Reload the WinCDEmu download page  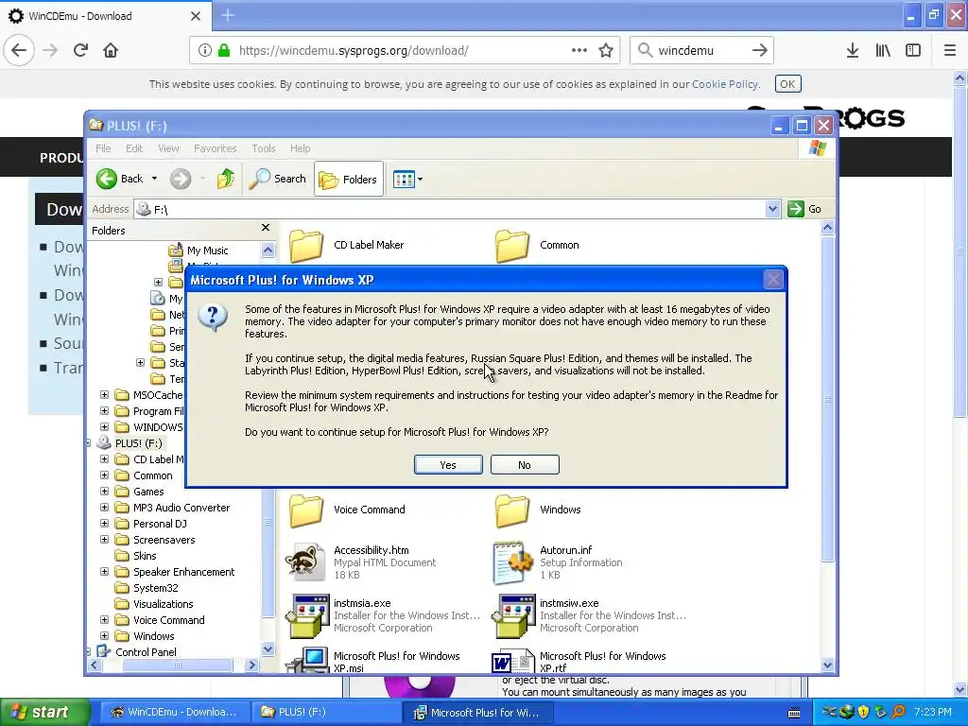pyautogui.click(x=80, y=50)
